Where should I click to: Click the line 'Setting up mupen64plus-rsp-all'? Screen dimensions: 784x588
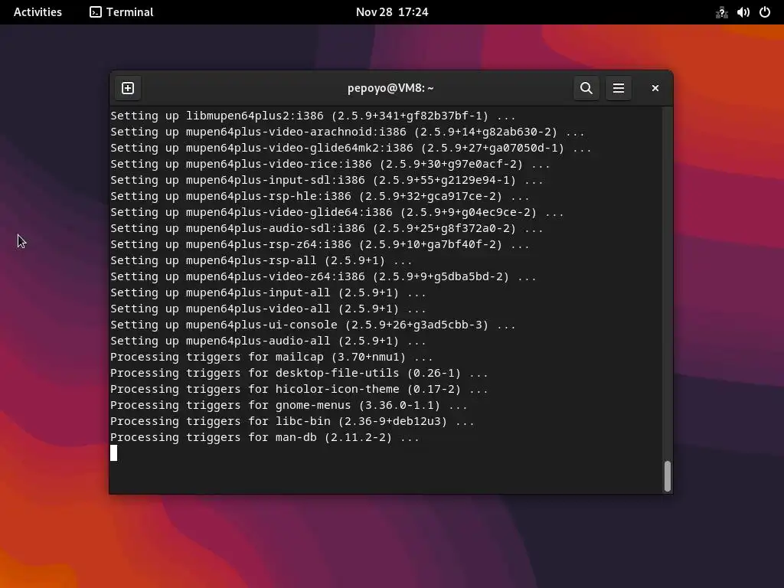click(261, 260)
